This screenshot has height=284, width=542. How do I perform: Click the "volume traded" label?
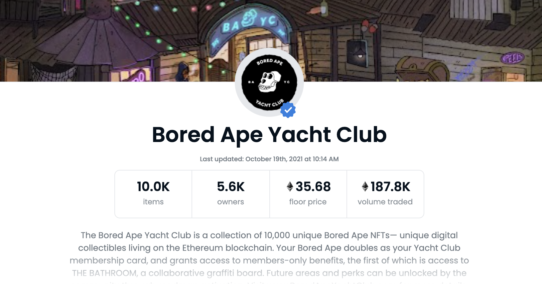point(385,202)
